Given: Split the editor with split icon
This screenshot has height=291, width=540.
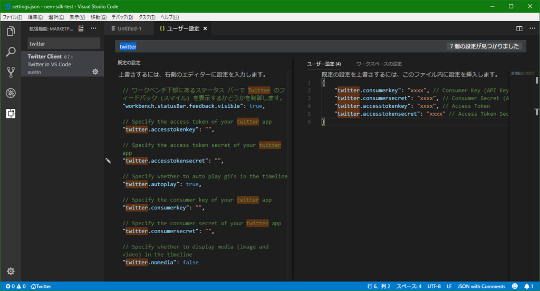Looking at the screenshot, I should [519, 28].
